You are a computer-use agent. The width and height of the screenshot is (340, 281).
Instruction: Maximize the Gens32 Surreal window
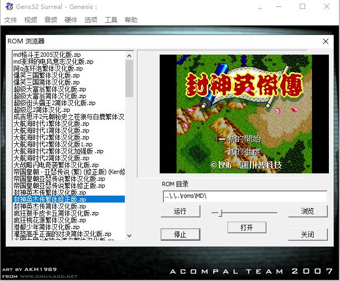302,6
